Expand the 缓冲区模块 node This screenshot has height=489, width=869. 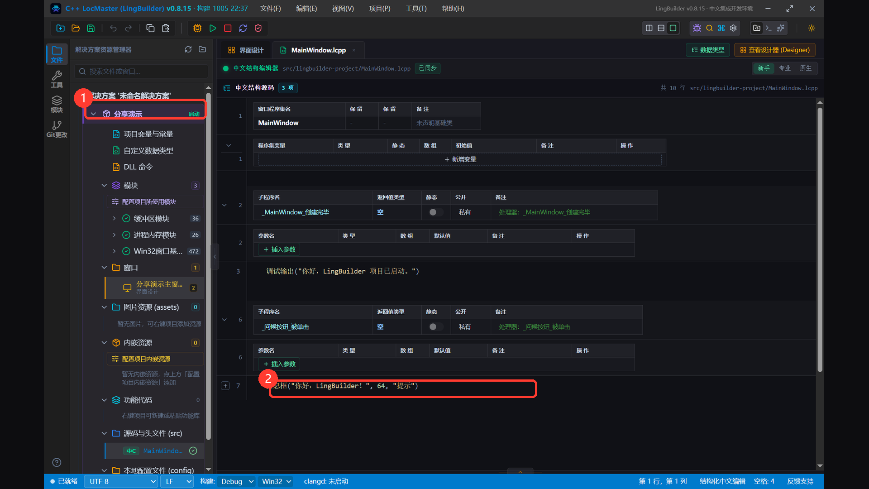pyautogui.click(x=114, y=218)
